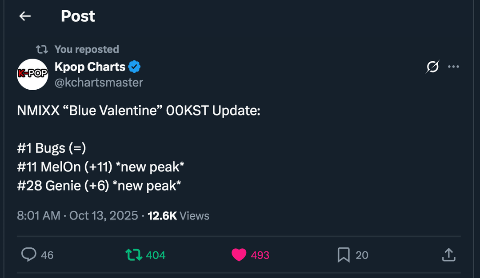The width and height of the screenshot is (480, 278).
Task: Undo repost via the green arrows icon
Action: pyautogui.click(x=133, y=255)
